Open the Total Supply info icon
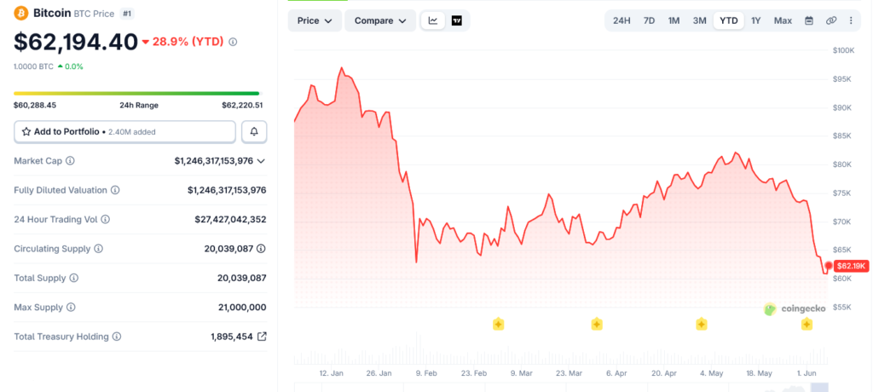873x392 pixels. tap(74, 278)
